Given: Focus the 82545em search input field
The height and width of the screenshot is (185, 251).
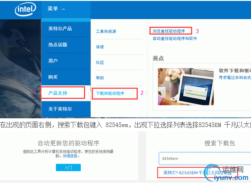Looking at the screenshot, I should point(205,159).
